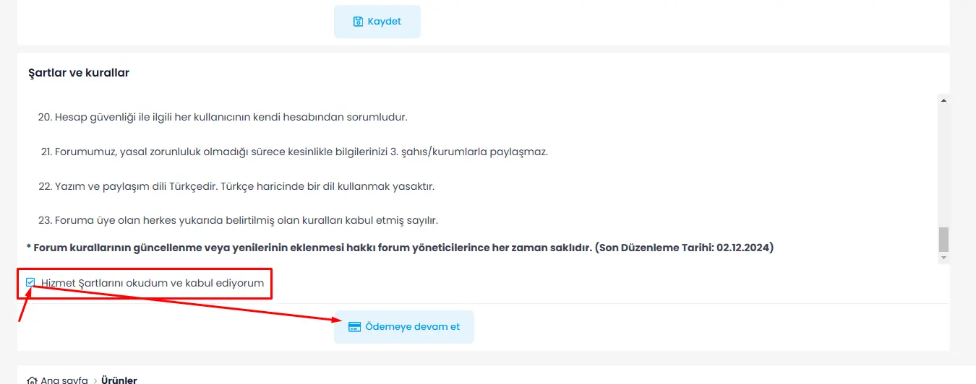Click rule 23 about accepting kurallar
The height and width of the screenshot is (384, 976).
click(238, 220)
